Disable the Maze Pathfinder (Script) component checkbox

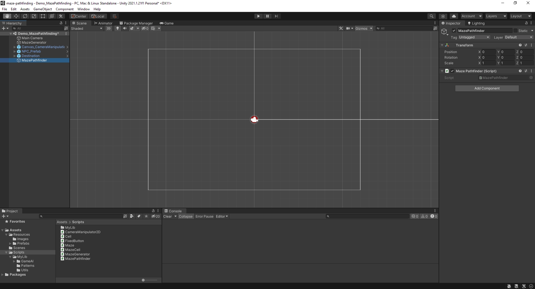pos(452,71)
